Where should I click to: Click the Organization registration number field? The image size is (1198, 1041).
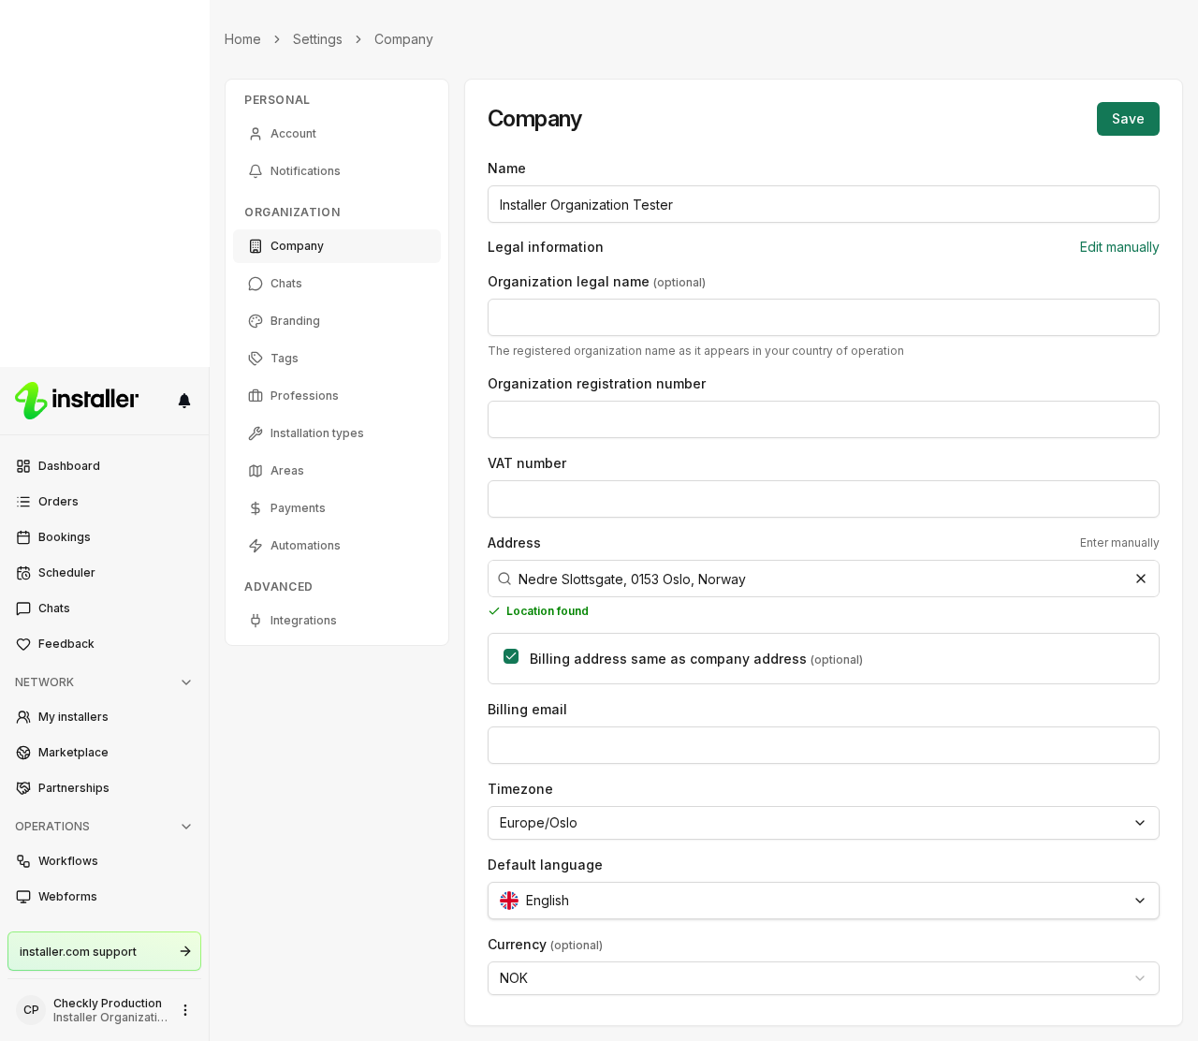pos(824,419)
